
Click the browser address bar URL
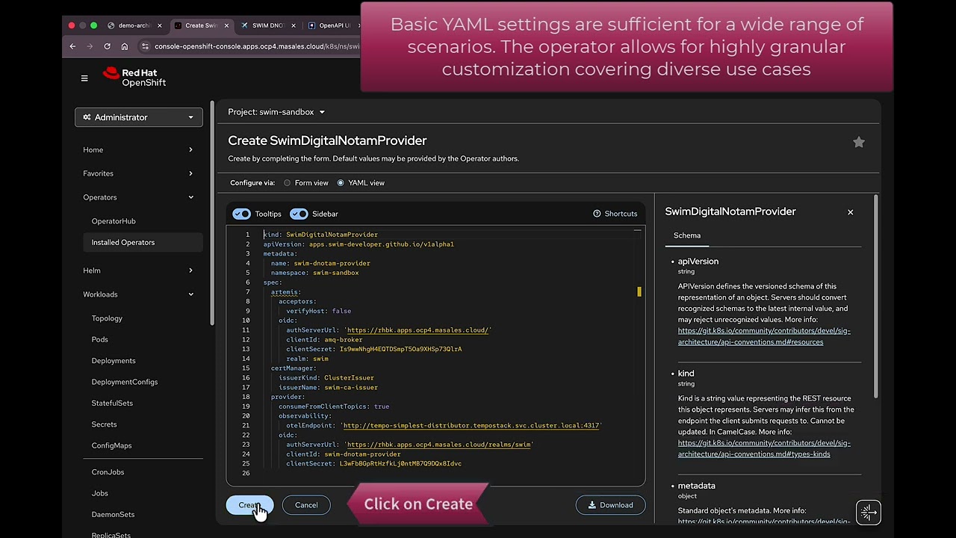(x=257, y=46)
